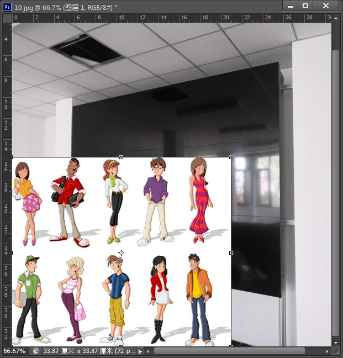Click the transform center reference point crosshair
Image resolution: width=343 pixels, height=358 pixels.
click(x=121, y=252)
